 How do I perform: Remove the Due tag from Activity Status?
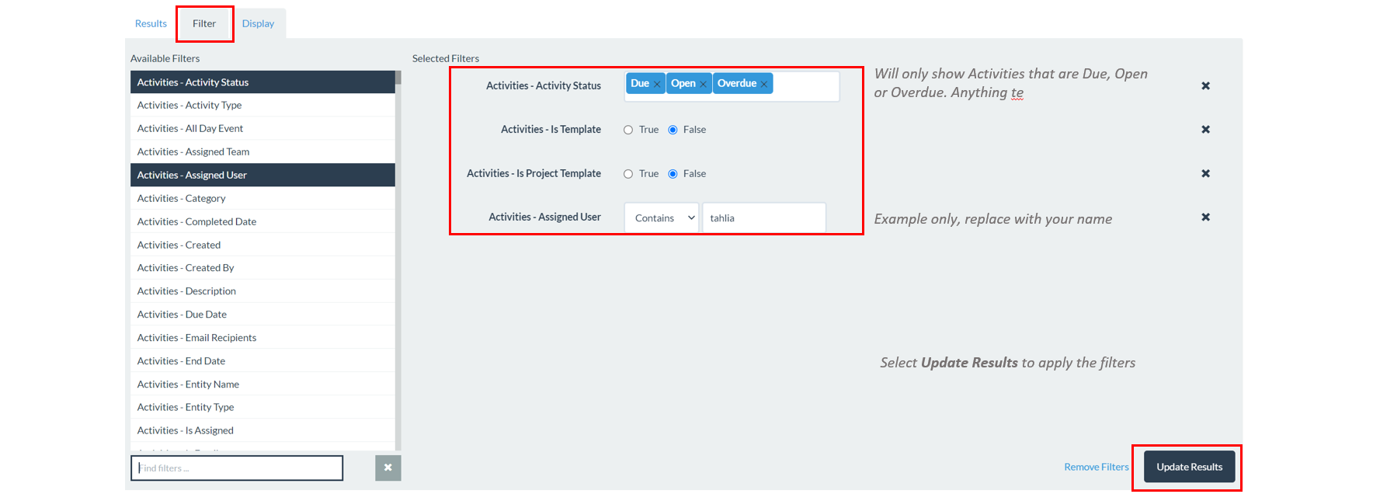[x=657, y=84]
